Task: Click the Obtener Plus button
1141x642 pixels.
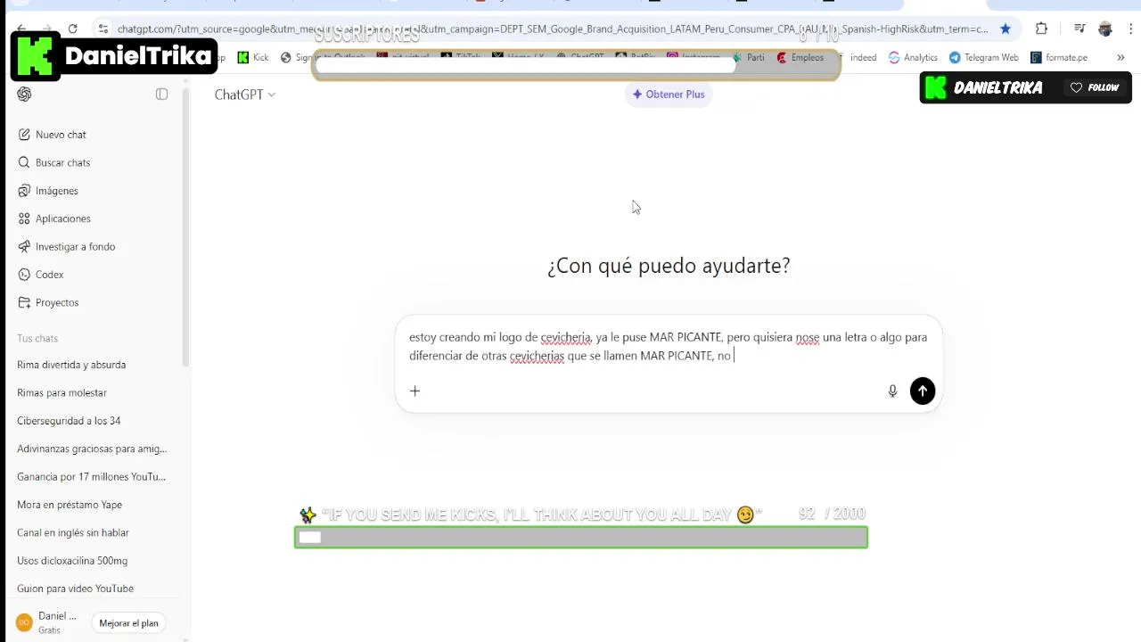Action: coord(669,95)
